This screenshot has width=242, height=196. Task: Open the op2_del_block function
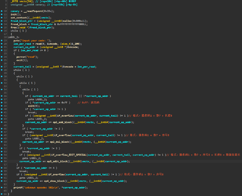[59, 142]
